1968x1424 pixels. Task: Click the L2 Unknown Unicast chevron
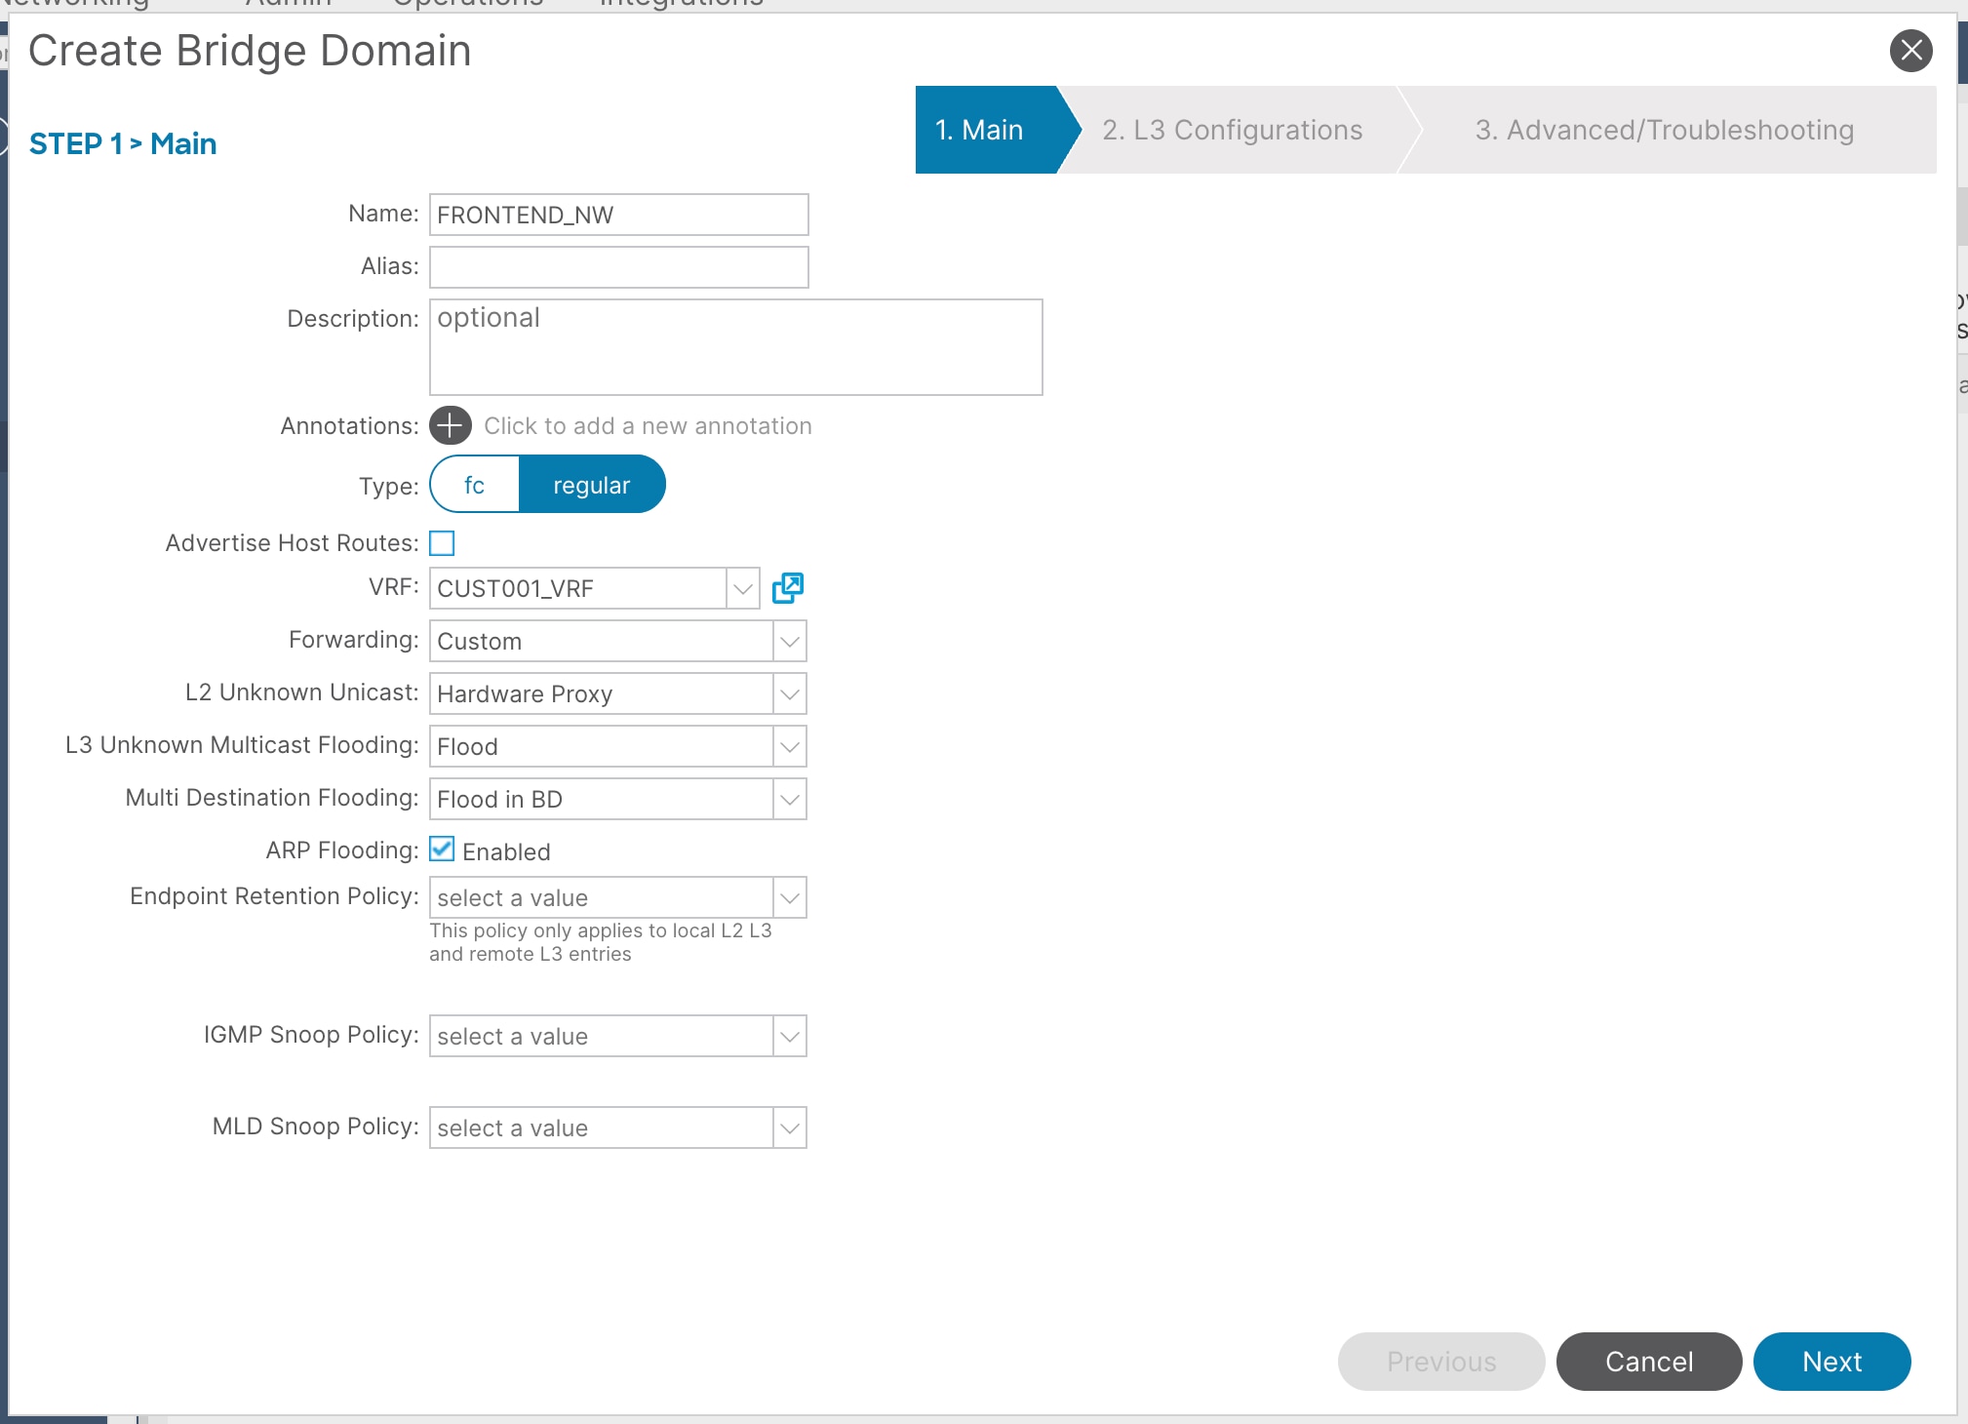[790, 693]
